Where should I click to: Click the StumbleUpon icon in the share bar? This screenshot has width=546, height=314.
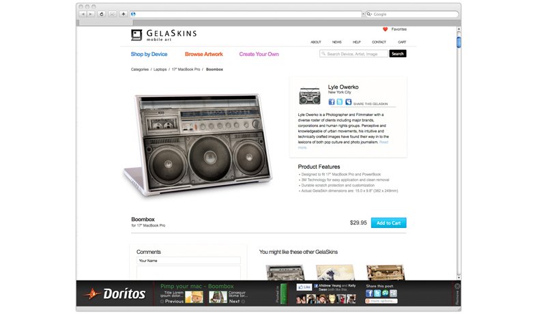point(386,294)
